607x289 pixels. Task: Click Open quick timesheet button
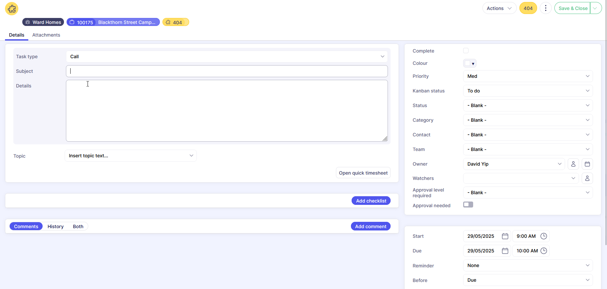click(363, 173)
